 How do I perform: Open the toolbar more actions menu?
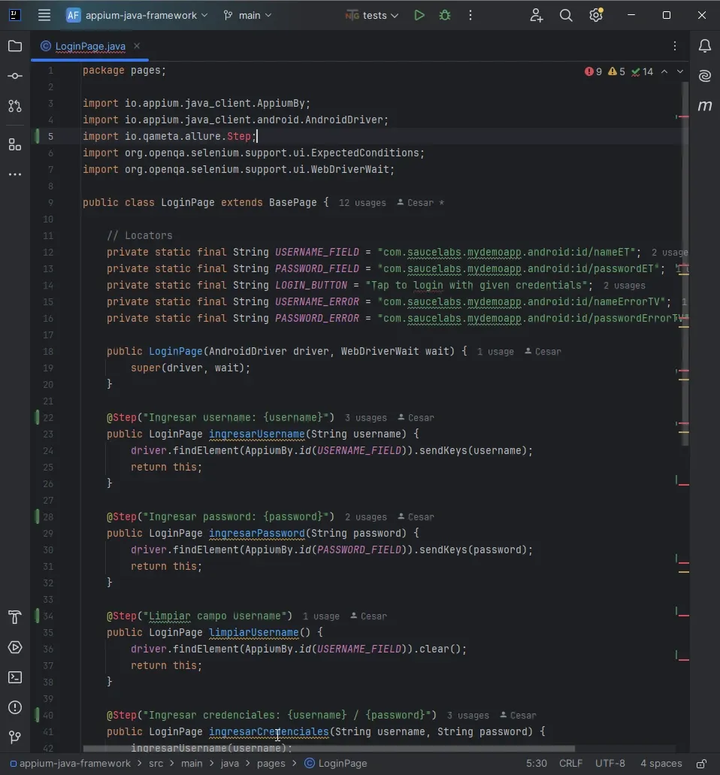470,15
